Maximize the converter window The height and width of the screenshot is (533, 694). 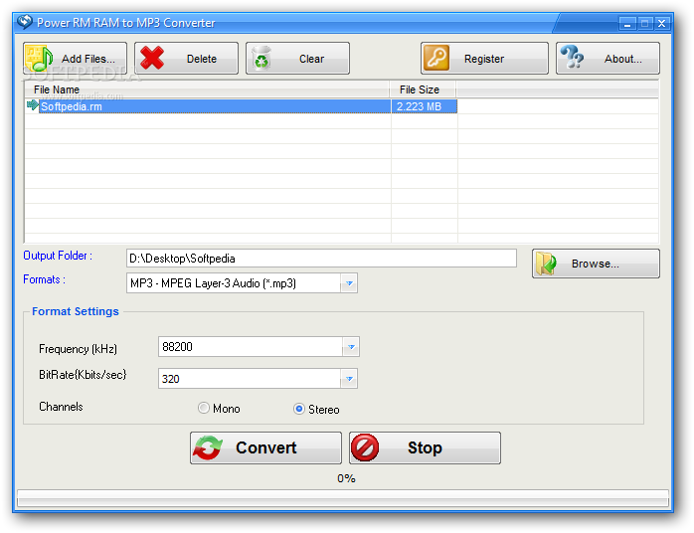pos(644,24)
